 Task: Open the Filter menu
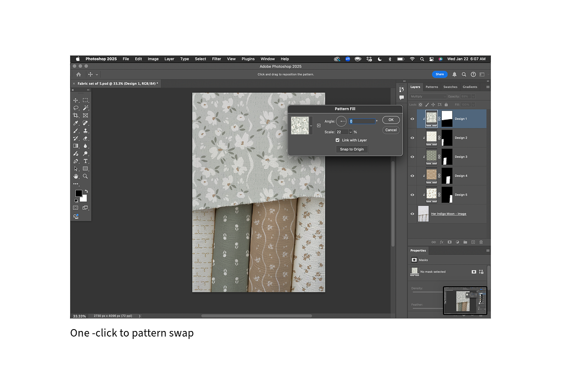tap(216, 59)
